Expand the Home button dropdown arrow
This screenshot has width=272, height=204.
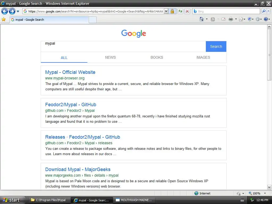click(x=207, y=19)
